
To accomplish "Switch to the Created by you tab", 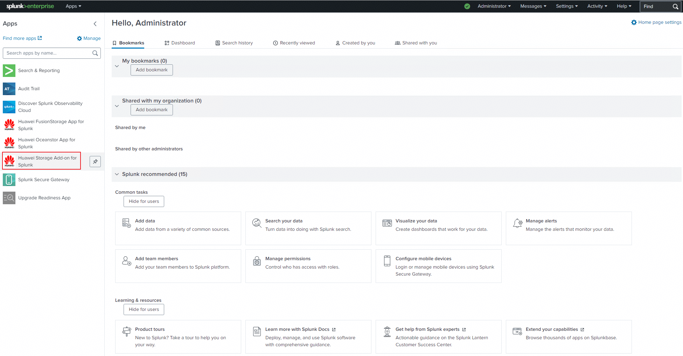I will point(355,43).
